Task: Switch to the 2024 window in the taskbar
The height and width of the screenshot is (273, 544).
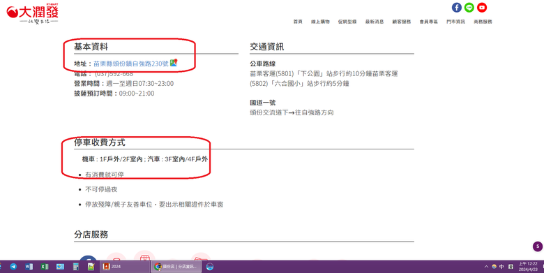Action: coord(125,267)
